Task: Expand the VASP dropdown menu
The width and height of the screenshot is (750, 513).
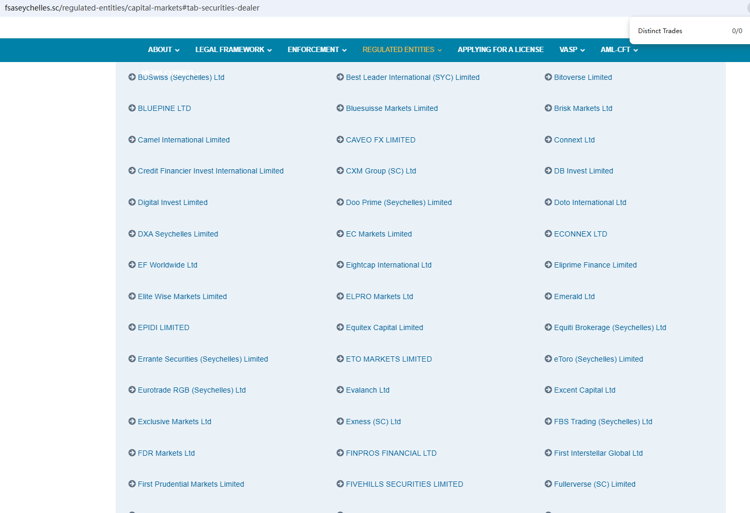Action: point(572,50)
